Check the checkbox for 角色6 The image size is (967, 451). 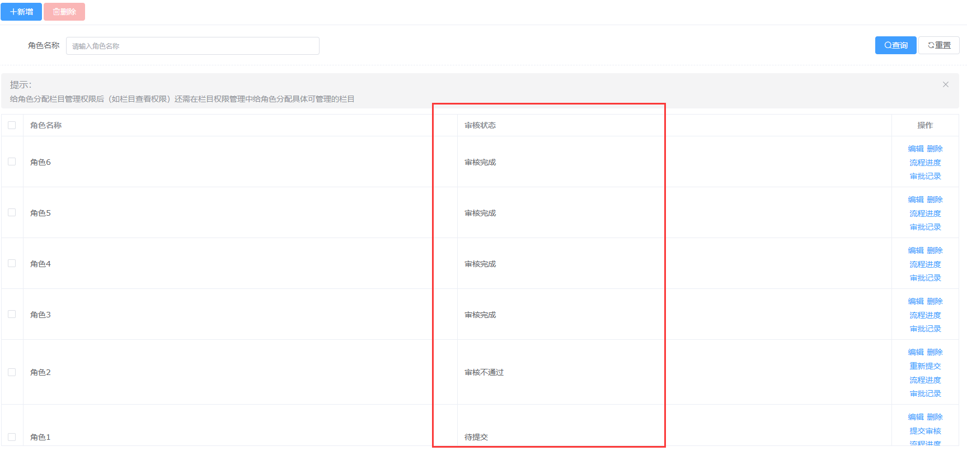point(12,162)
